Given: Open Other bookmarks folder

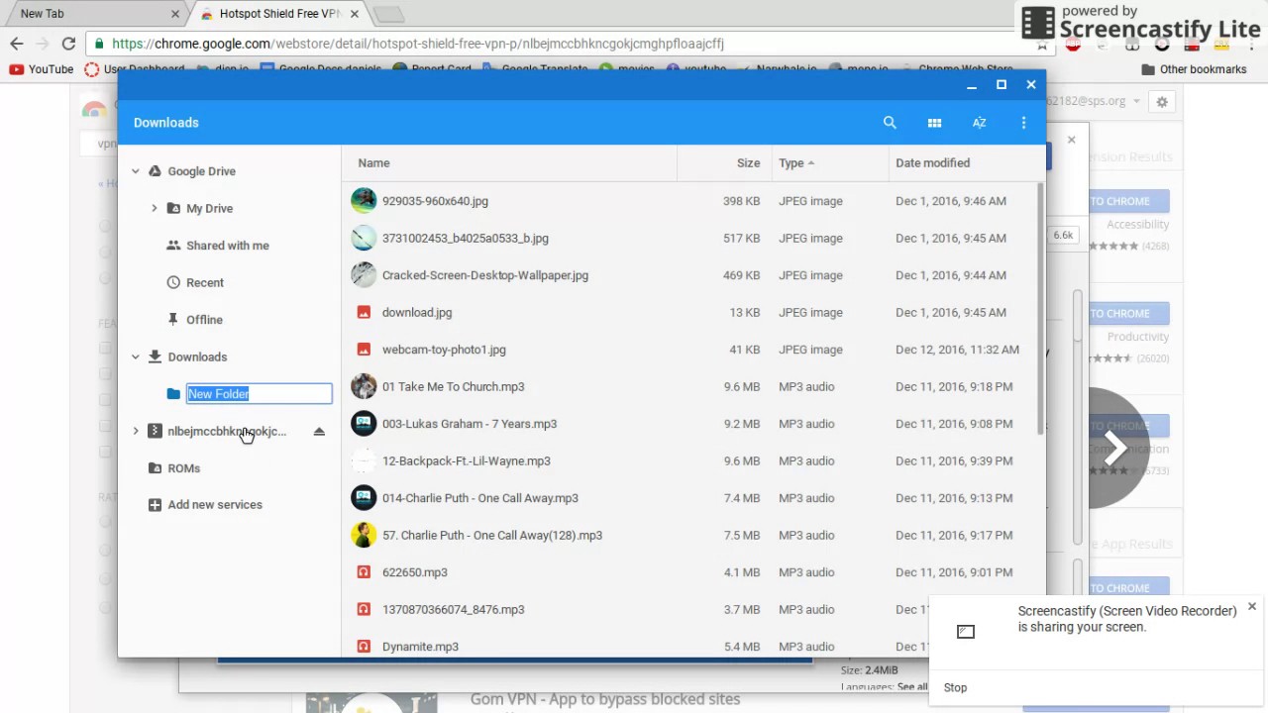Looking at the screenshot, I should click(x=1194, y=69).
